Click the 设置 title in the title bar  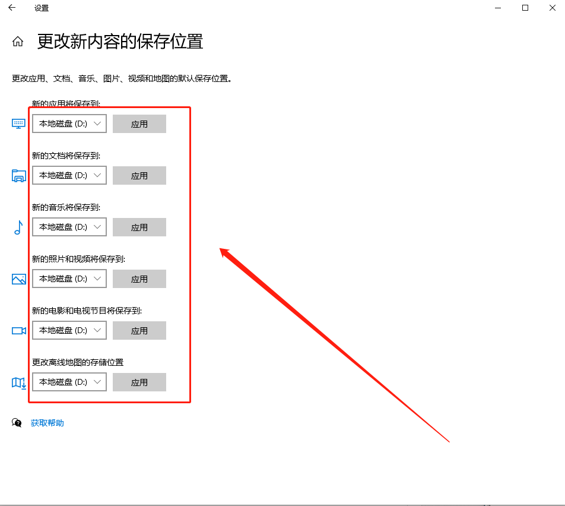[42, 8]
